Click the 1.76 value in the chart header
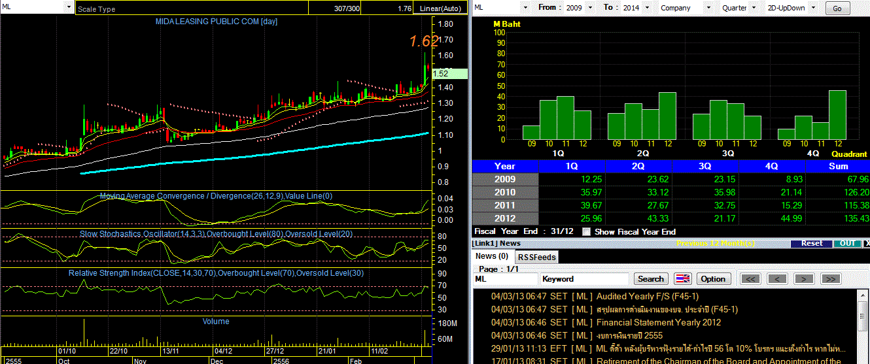The image size is (870, 364). (x=404, y=8)
